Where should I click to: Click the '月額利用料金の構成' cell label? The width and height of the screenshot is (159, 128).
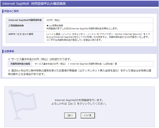click(x=20, y=64)
